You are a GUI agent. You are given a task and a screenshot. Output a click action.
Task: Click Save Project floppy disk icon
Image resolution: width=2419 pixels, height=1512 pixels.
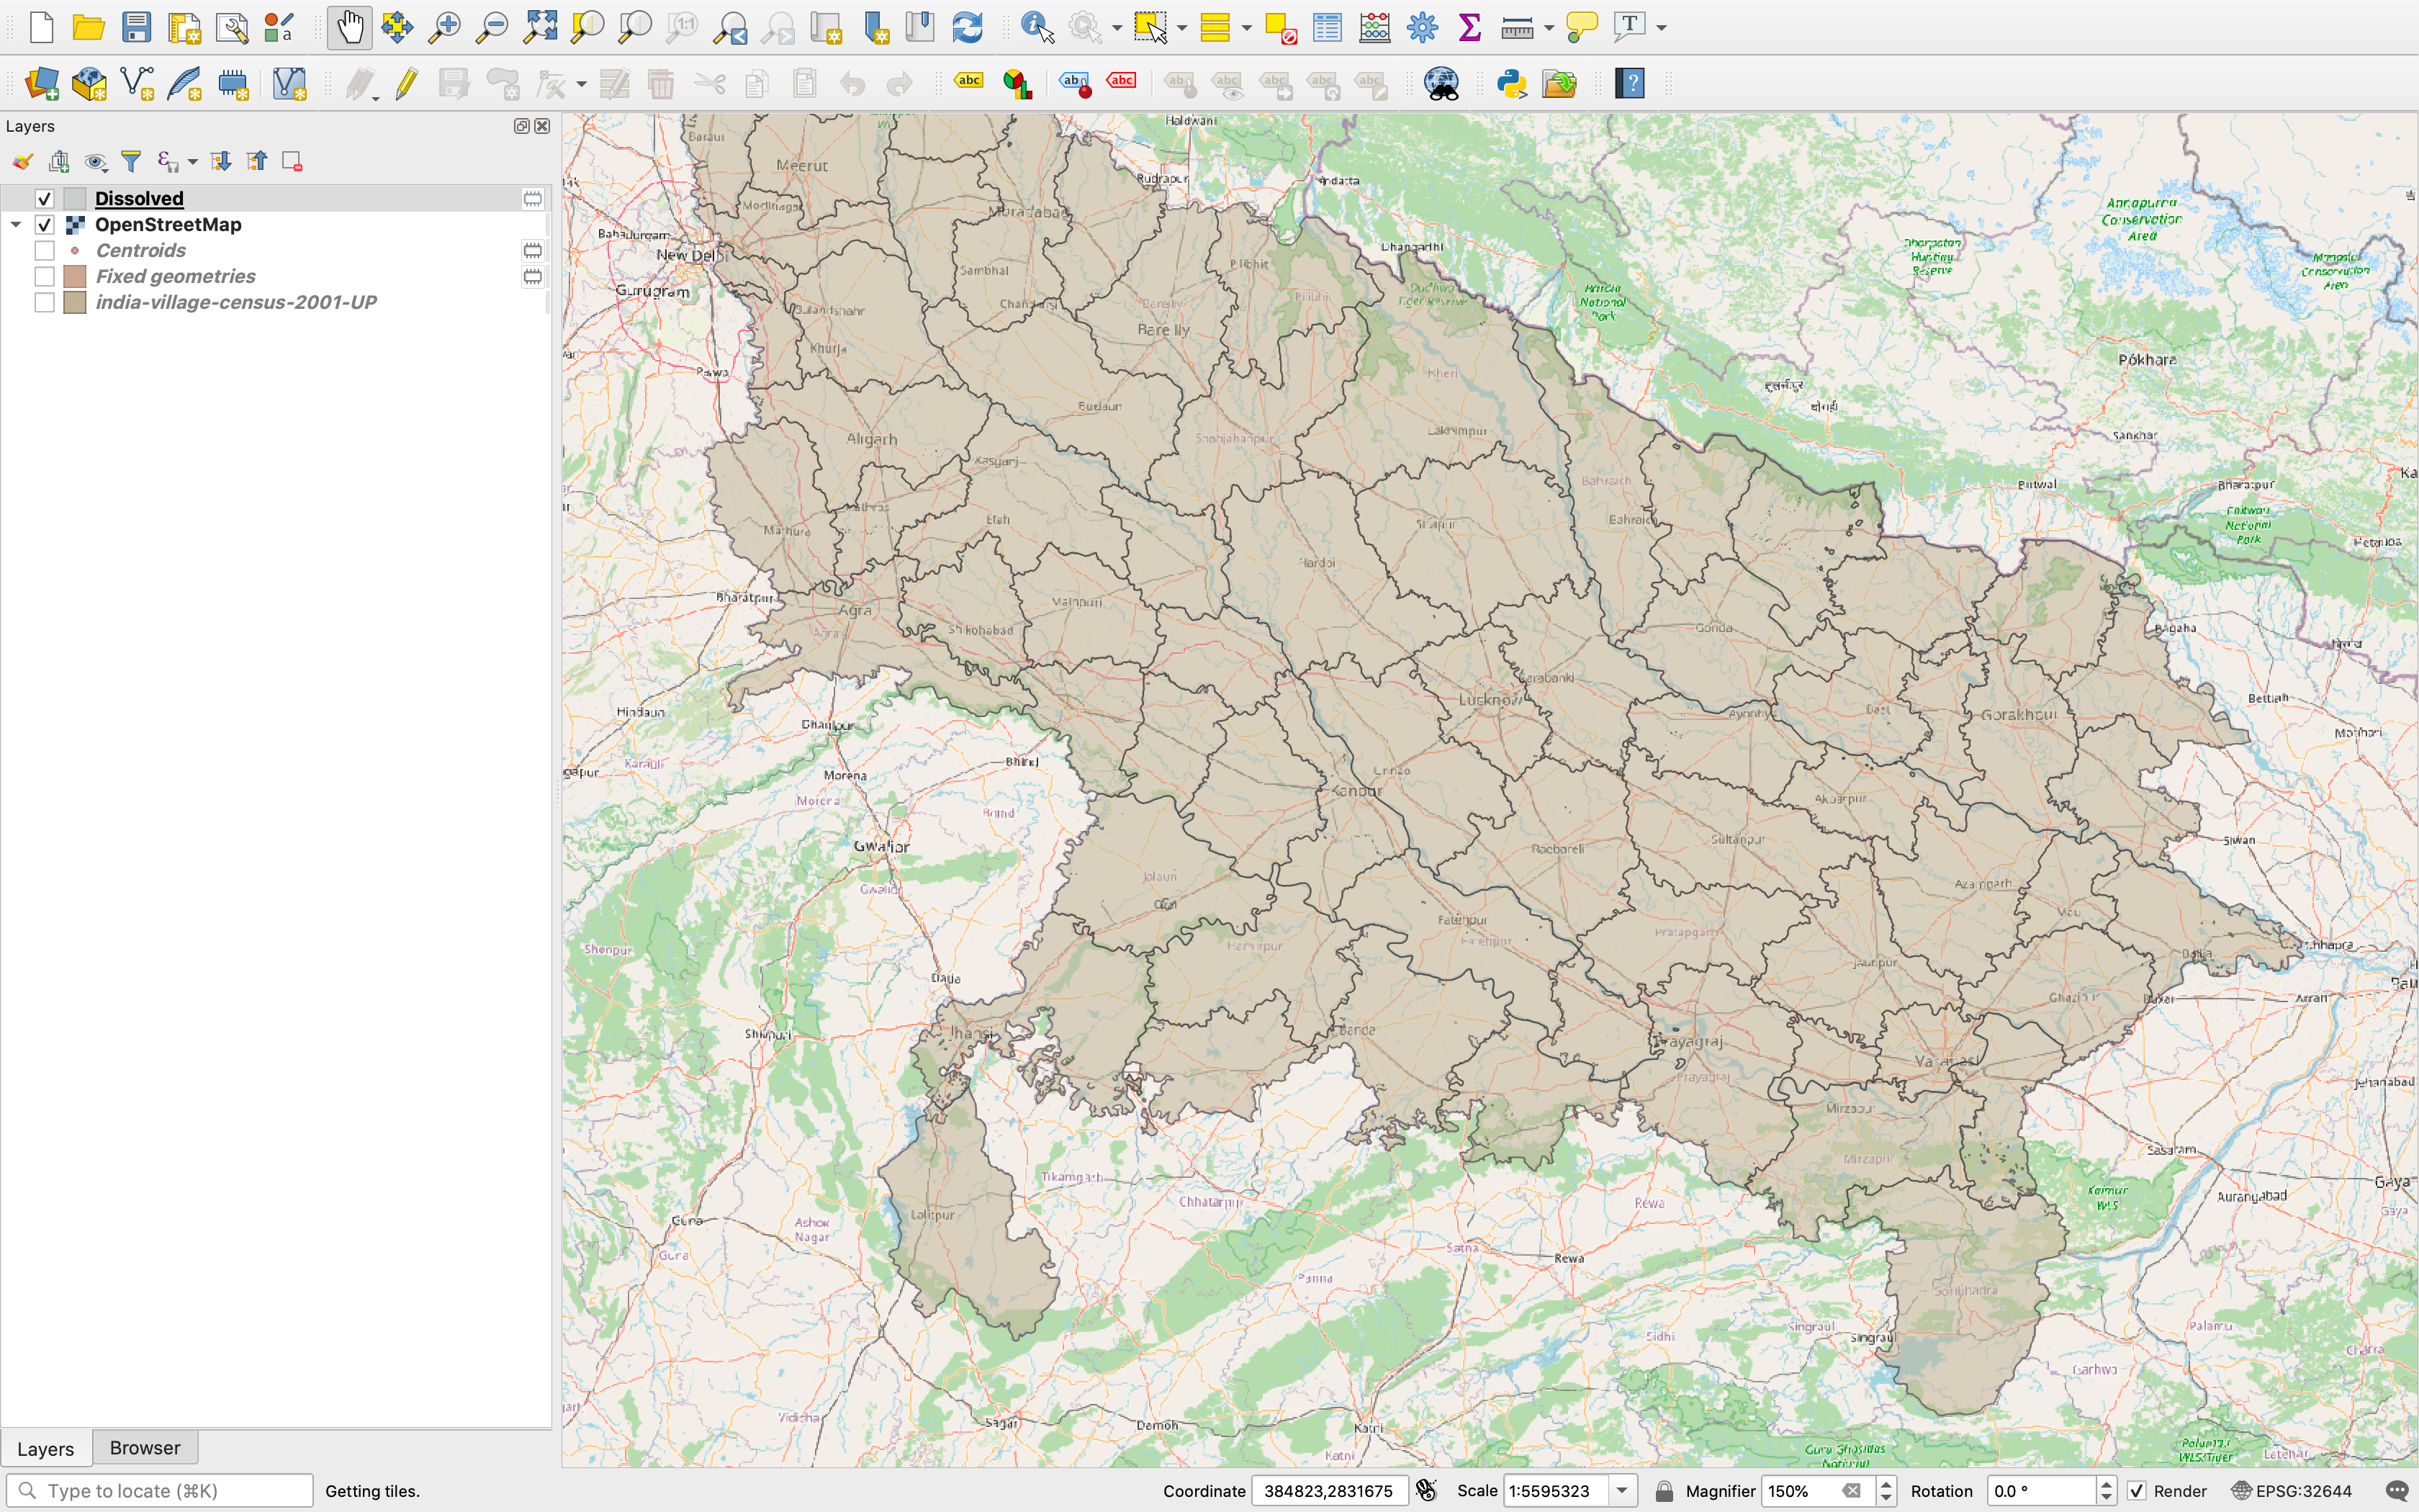(x=136, y=27)
